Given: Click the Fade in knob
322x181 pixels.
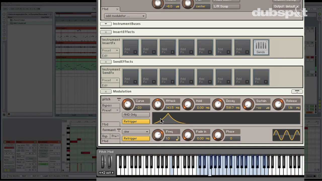Looking at the screenshot, I should [x=188, y=135].
